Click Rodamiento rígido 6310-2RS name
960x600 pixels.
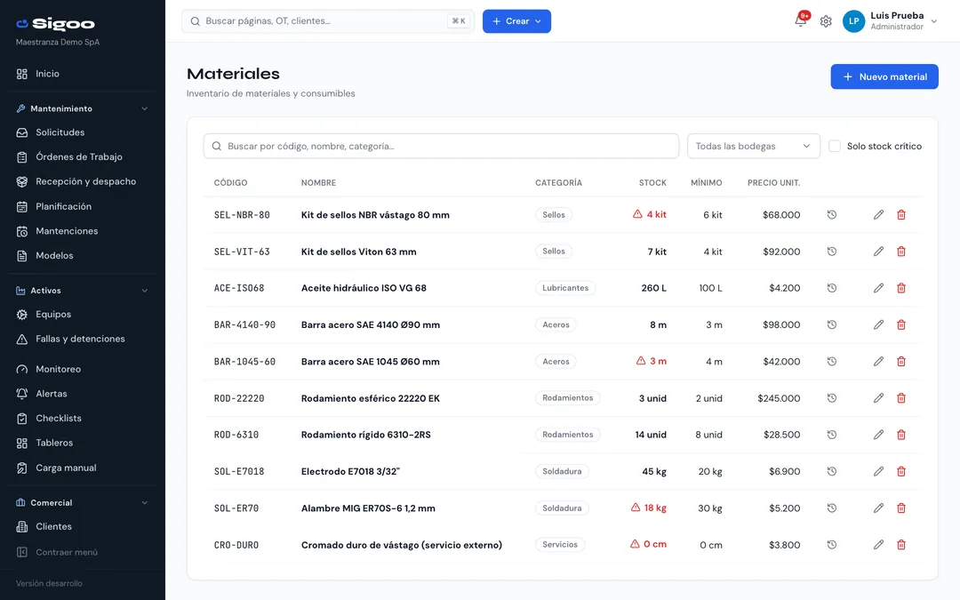coord(366,435)
